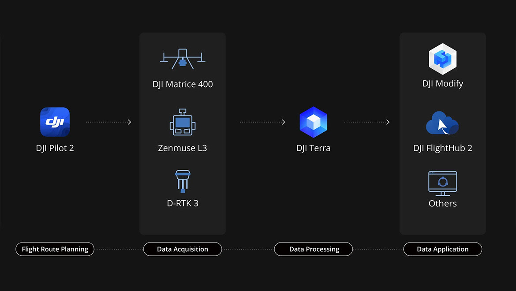Click the Flight Route Planning pill
Screen dimensions: 516x291
pyautogui.click(x=55, y=249)
